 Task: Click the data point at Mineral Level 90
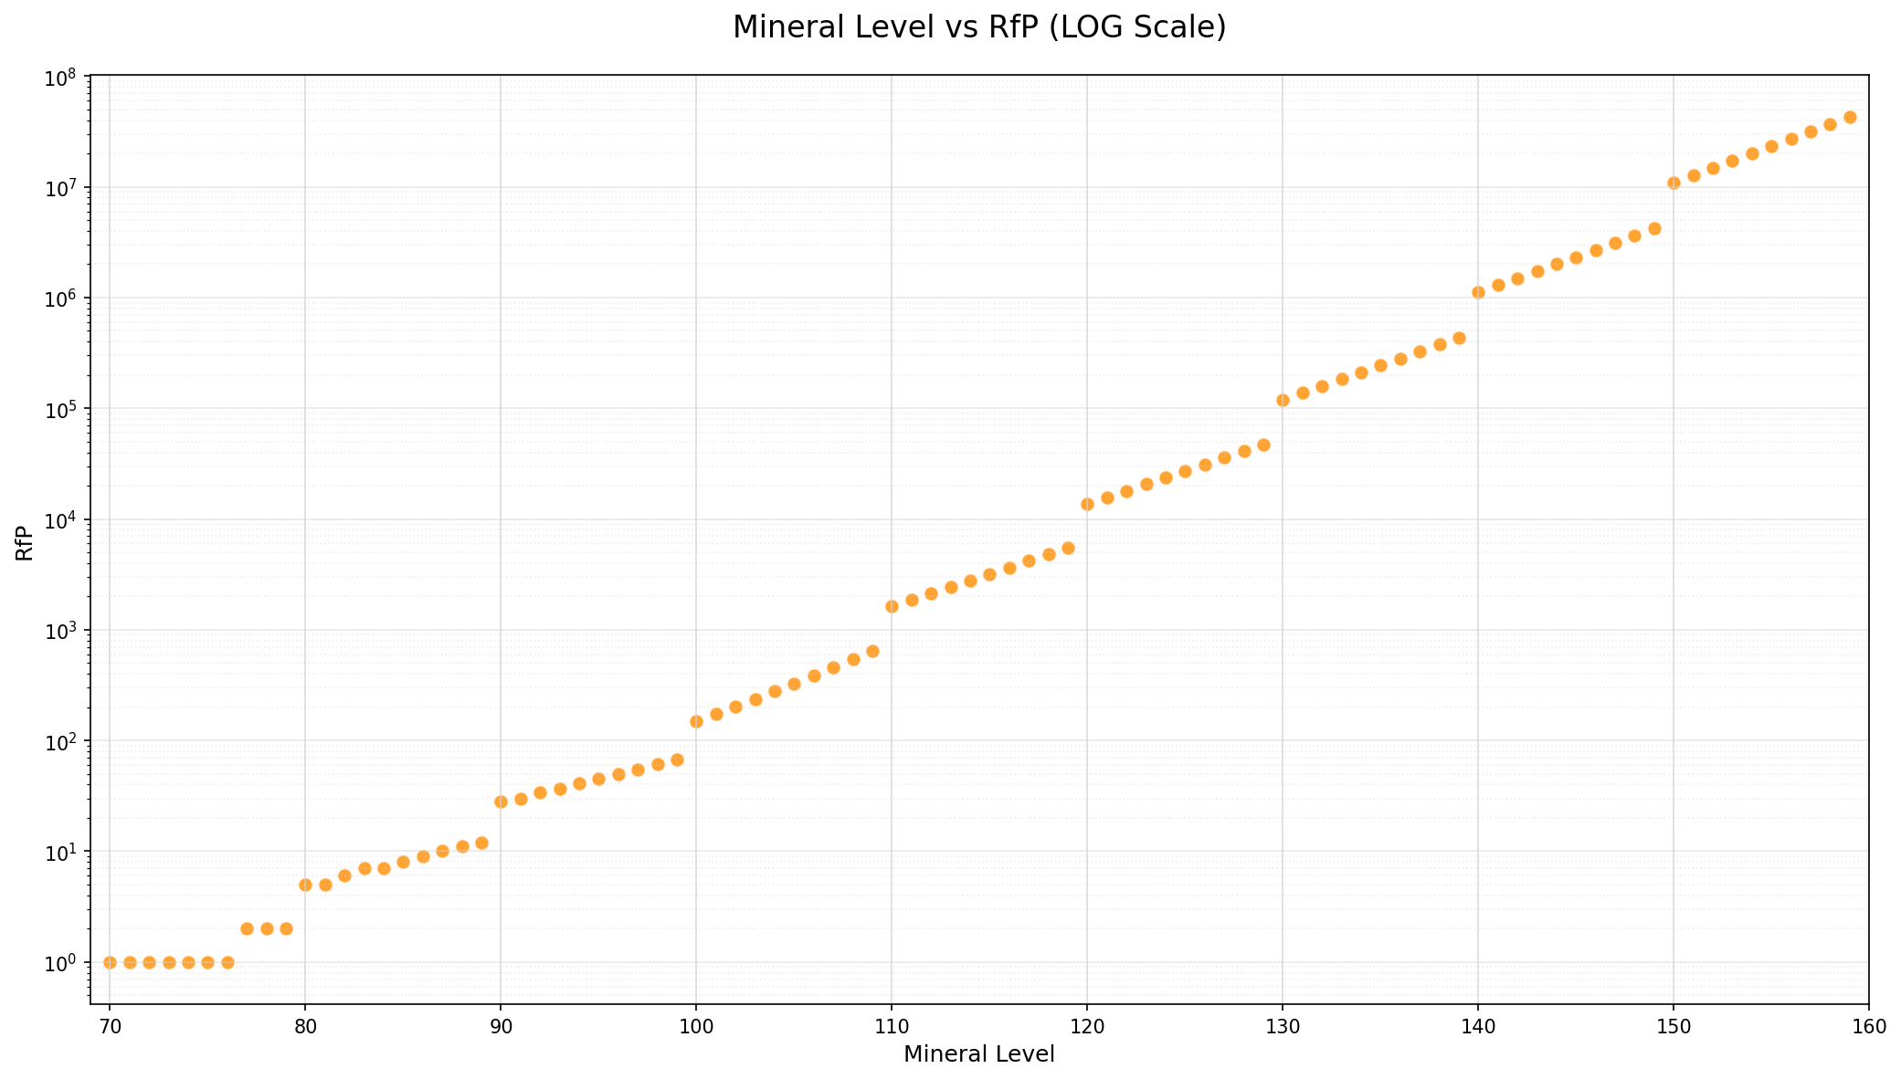point(501,801)
